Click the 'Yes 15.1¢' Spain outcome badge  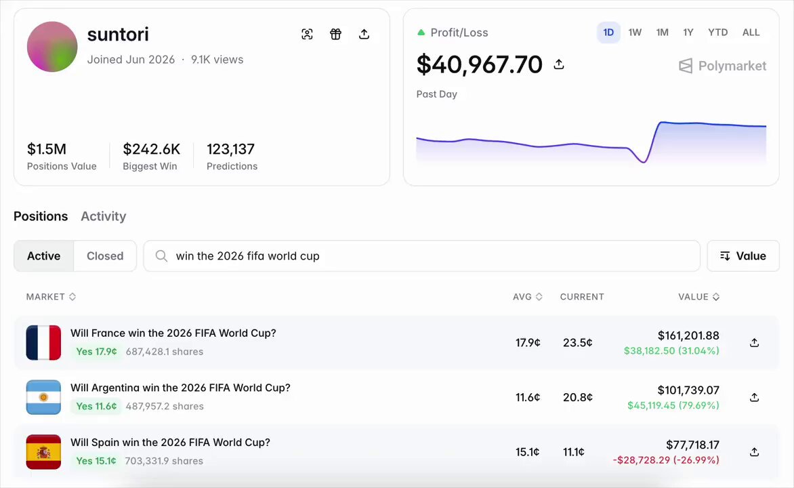[x=96, y=461]
